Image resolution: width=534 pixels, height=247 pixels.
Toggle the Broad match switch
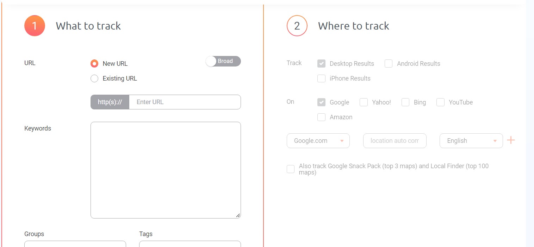coord(223,61)
